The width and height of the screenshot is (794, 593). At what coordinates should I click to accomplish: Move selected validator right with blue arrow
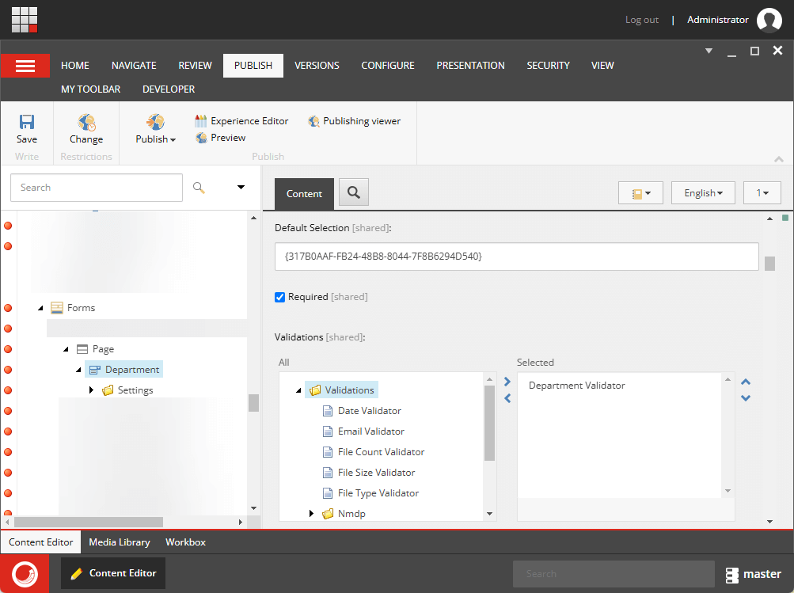click(507, 381)
